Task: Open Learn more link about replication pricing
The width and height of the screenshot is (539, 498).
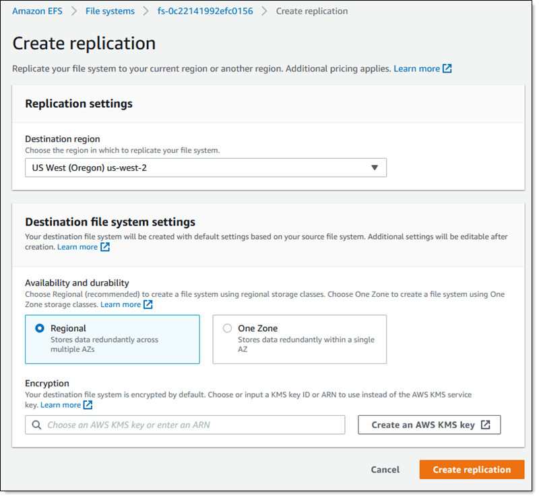Action: [x=416, y=69]
